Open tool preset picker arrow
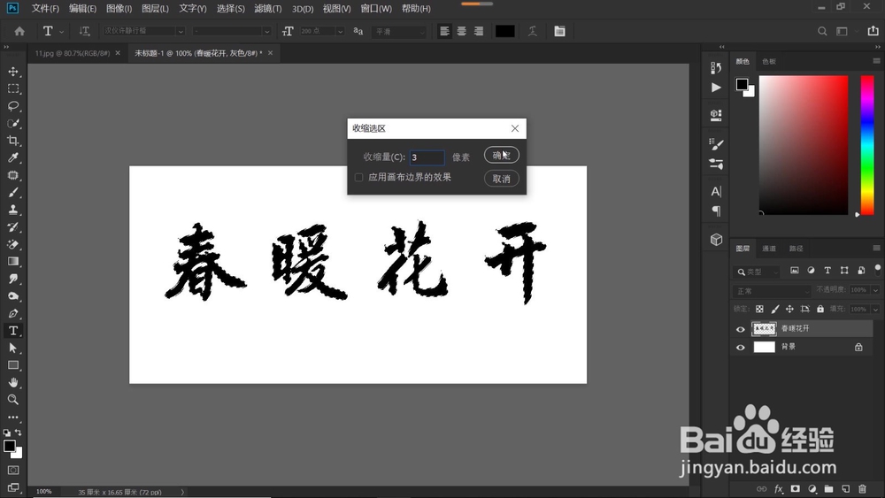 (61, 32)
